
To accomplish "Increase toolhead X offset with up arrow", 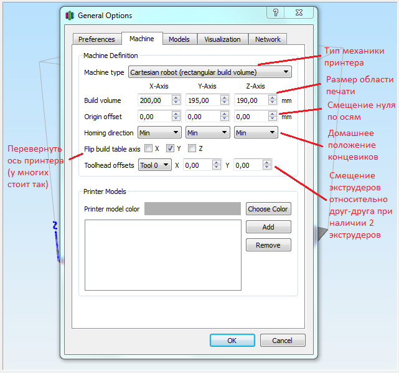I will point(216,162).
